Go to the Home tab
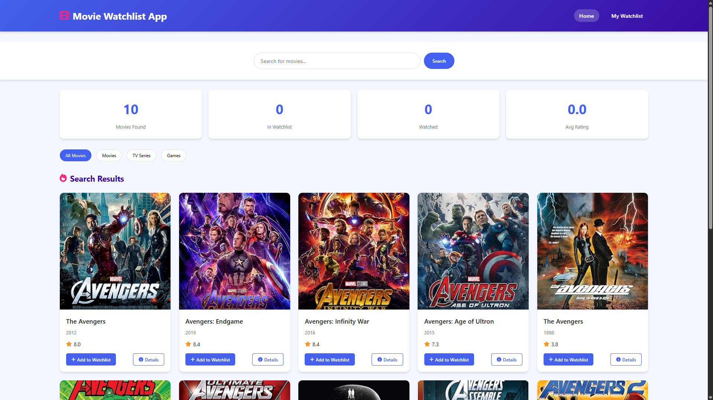 coord(586,16)
